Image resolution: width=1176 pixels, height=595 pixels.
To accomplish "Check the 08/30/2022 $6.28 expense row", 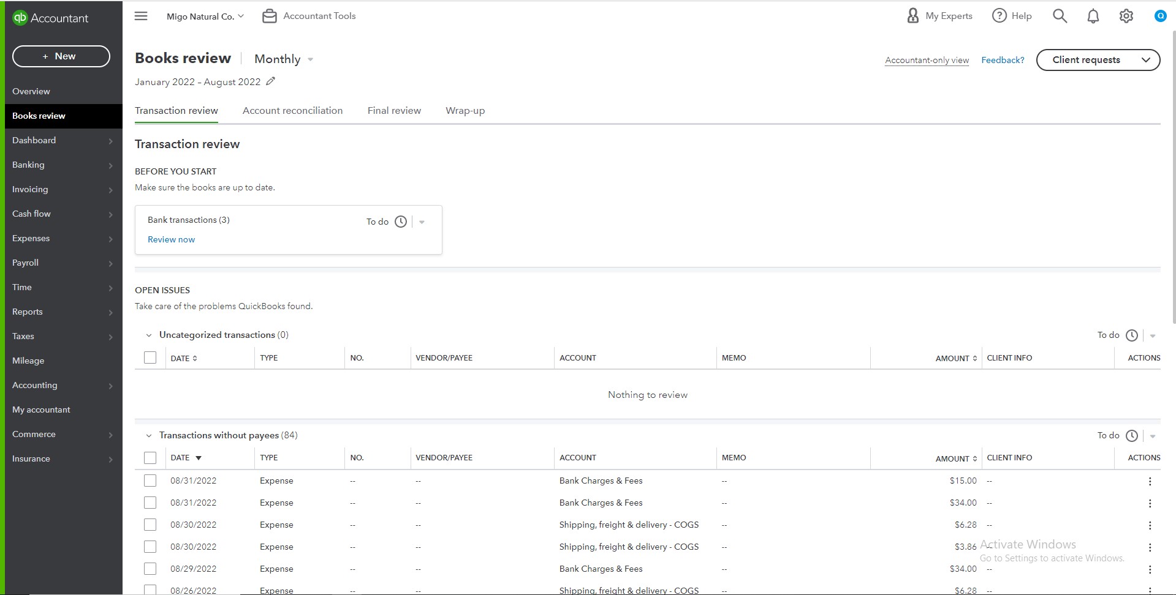I will [150, 525].
